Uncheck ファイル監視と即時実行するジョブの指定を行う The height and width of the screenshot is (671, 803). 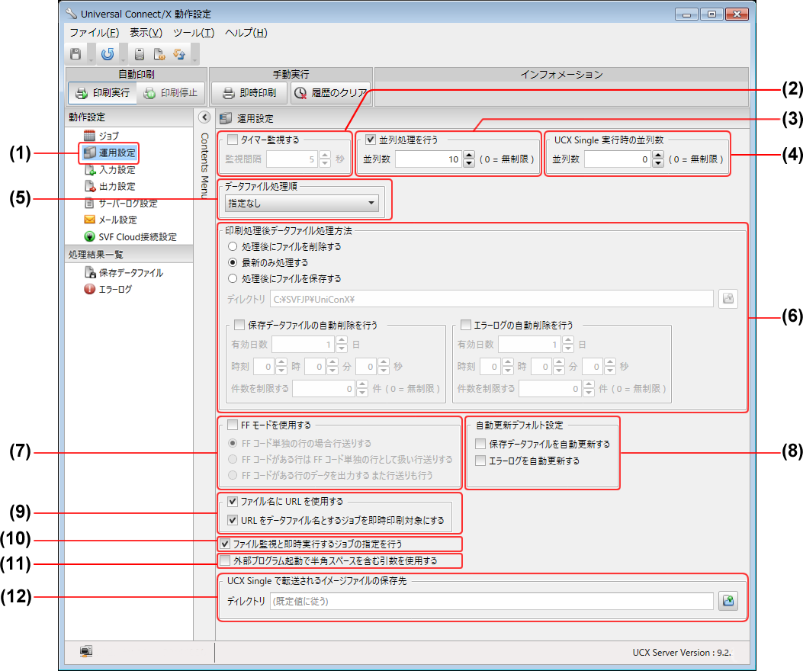tap(225, 544)
